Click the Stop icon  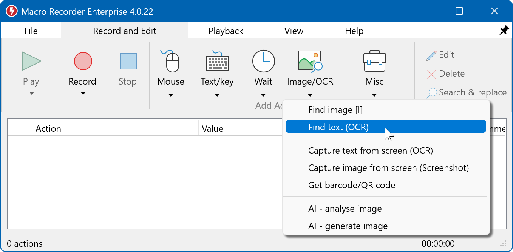(x=127, y=61)
